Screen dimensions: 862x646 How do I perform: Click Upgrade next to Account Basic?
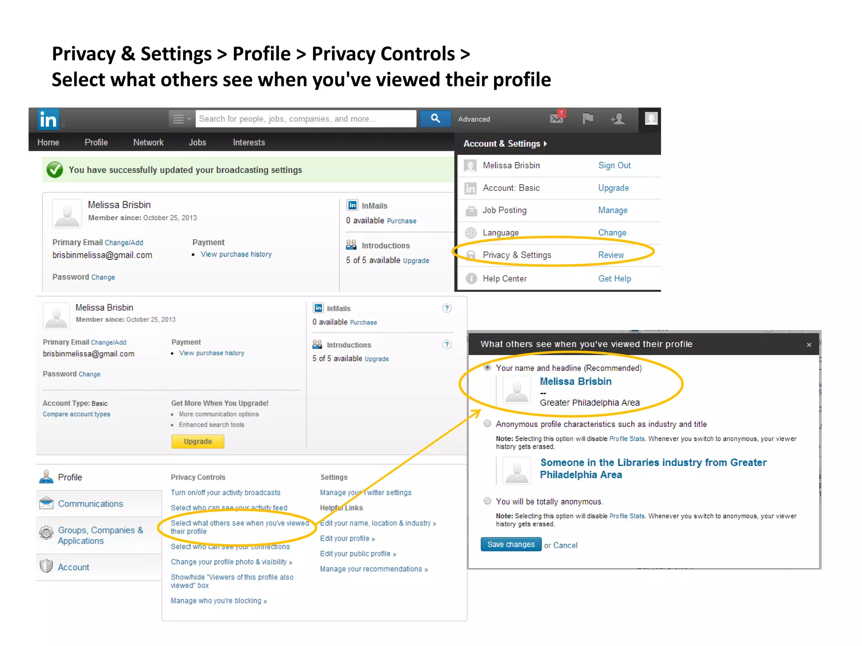pos(613,188)
